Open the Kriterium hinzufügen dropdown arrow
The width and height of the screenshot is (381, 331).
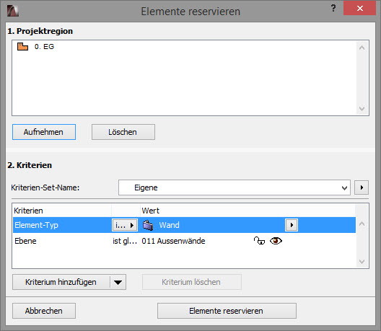point(118,282)
